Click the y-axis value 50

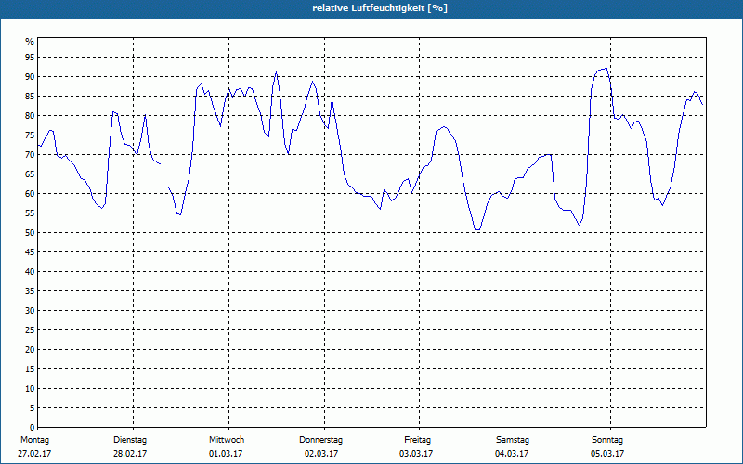(30, 233)
